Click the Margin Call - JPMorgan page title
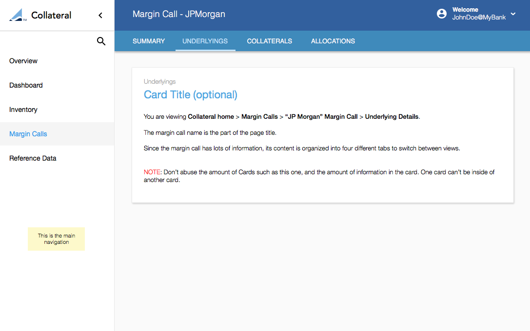This screenshot has height=331, width=530. point(179,14)
